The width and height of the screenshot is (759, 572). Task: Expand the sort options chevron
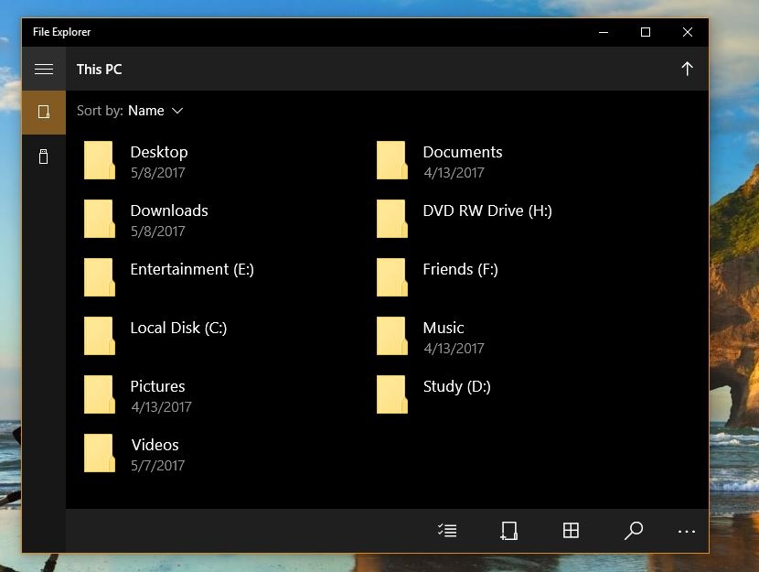[x=177, y=111]
